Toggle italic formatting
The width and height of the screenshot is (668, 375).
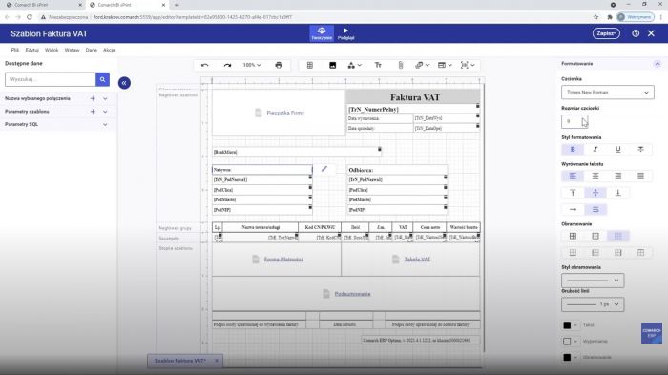coord(595,149)
